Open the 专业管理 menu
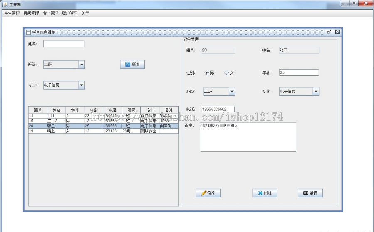 point(51,13)
